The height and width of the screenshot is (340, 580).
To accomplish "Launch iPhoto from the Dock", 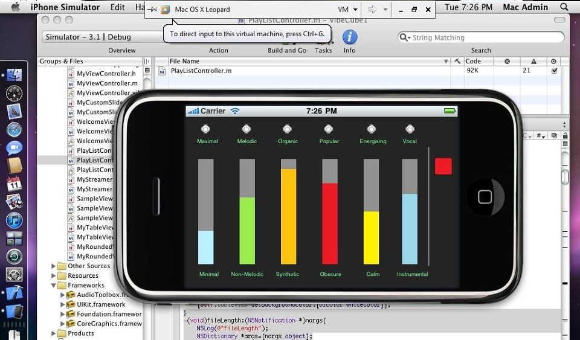I will [x=14, y=202].
